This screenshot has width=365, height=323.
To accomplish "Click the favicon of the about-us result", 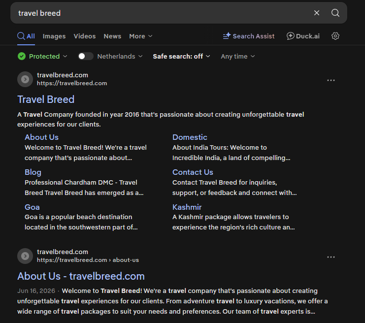I will click(x=25, y=256).
